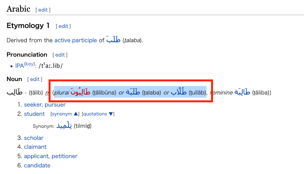
Task: Open the active participle link
Action: pos(75,40)
